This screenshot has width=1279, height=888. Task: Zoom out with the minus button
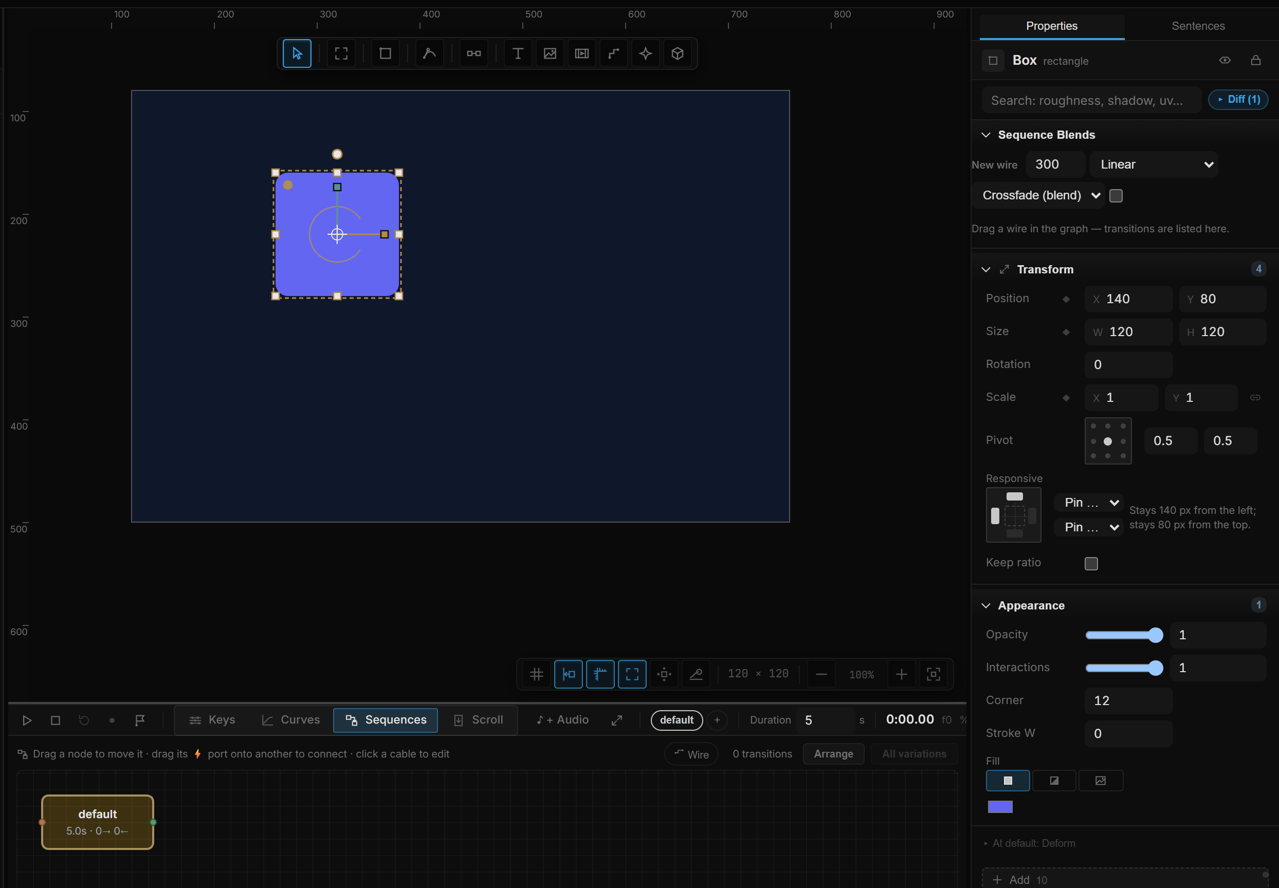[821, 674]
